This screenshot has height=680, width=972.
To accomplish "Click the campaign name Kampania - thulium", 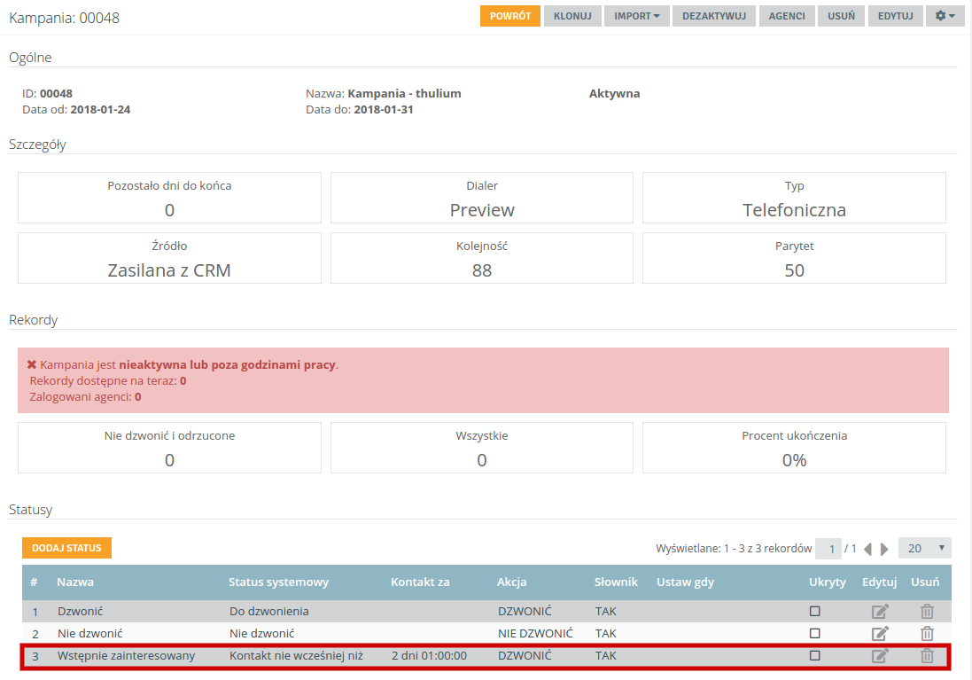I will point(404,94).
